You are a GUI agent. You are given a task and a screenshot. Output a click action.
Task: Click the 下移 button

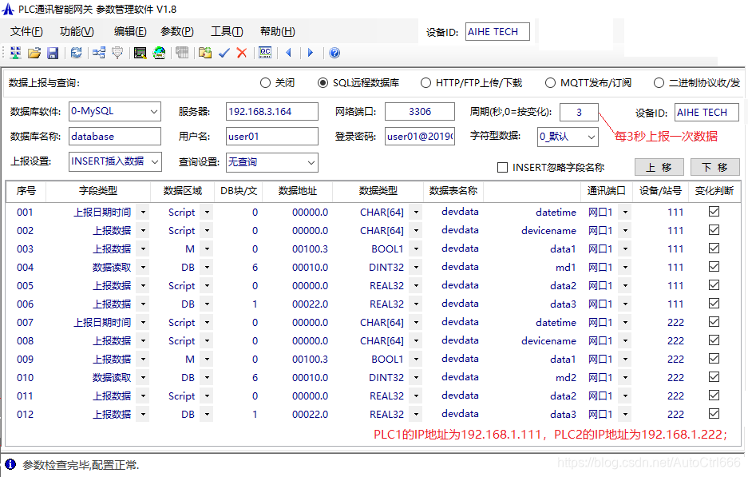point(715,168)
